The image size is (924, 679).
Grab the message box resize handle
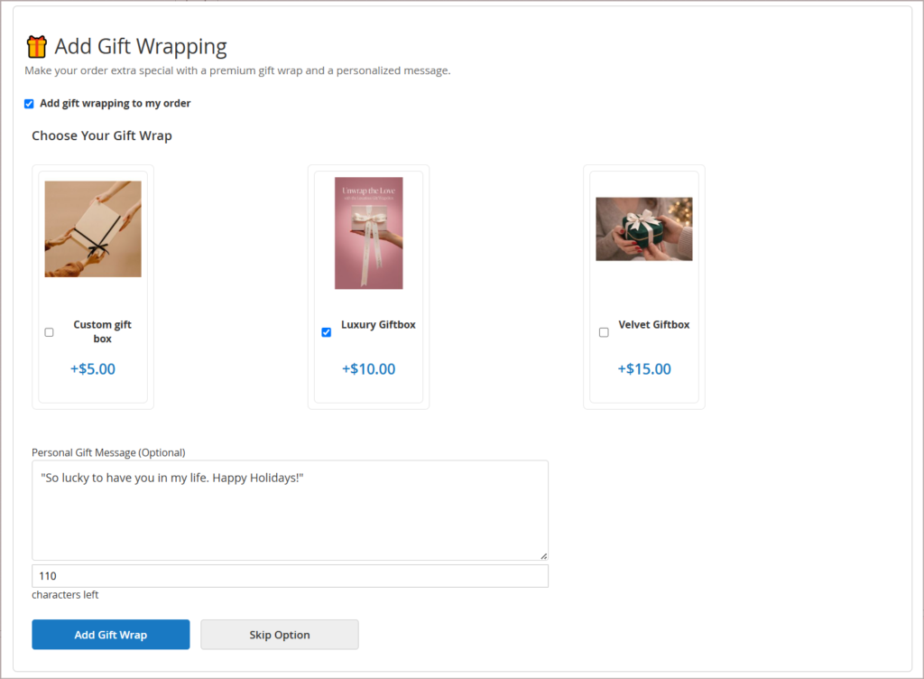[543, 556]
